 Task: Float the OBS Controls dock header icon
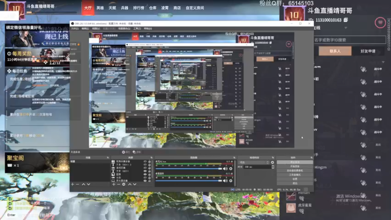point(311,157)
